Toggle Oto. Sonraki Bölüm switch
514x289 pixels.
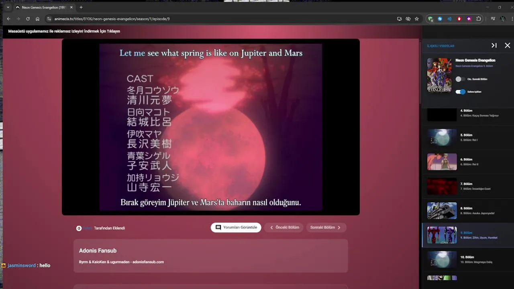(x=460, y=79)
